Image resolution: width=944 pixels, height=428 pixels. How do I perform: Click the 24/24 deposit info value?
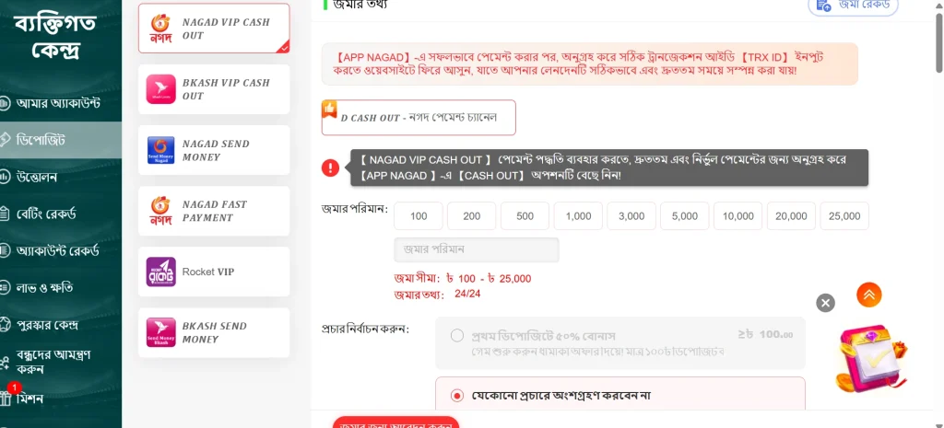coord(467,294)
